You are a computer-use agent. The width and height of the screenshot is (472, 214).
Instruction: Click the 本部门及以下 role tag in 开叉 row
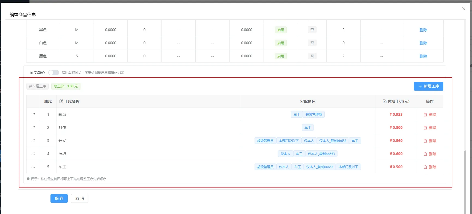tap(289, 141)
